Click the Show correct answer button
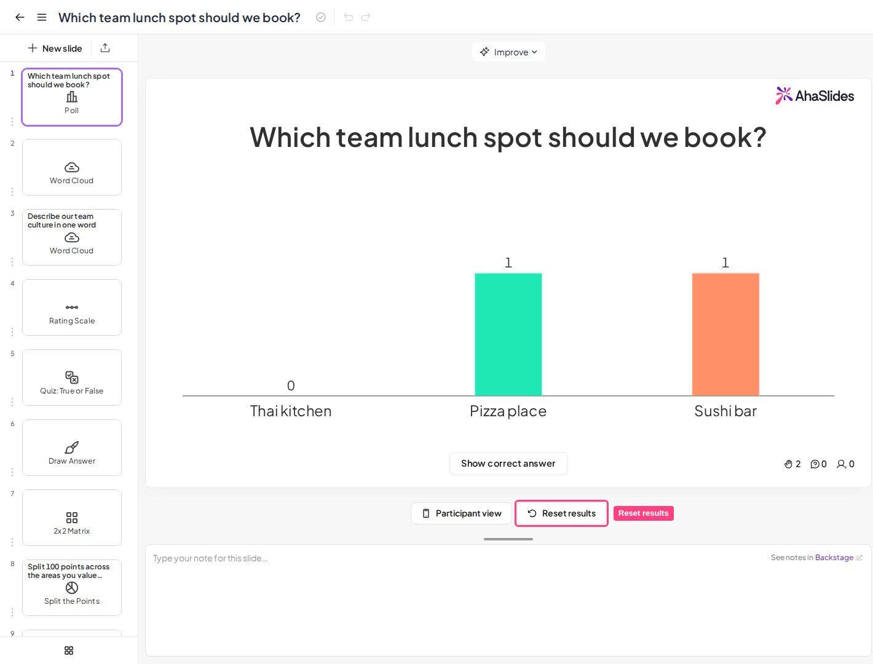 pos(508,464)
